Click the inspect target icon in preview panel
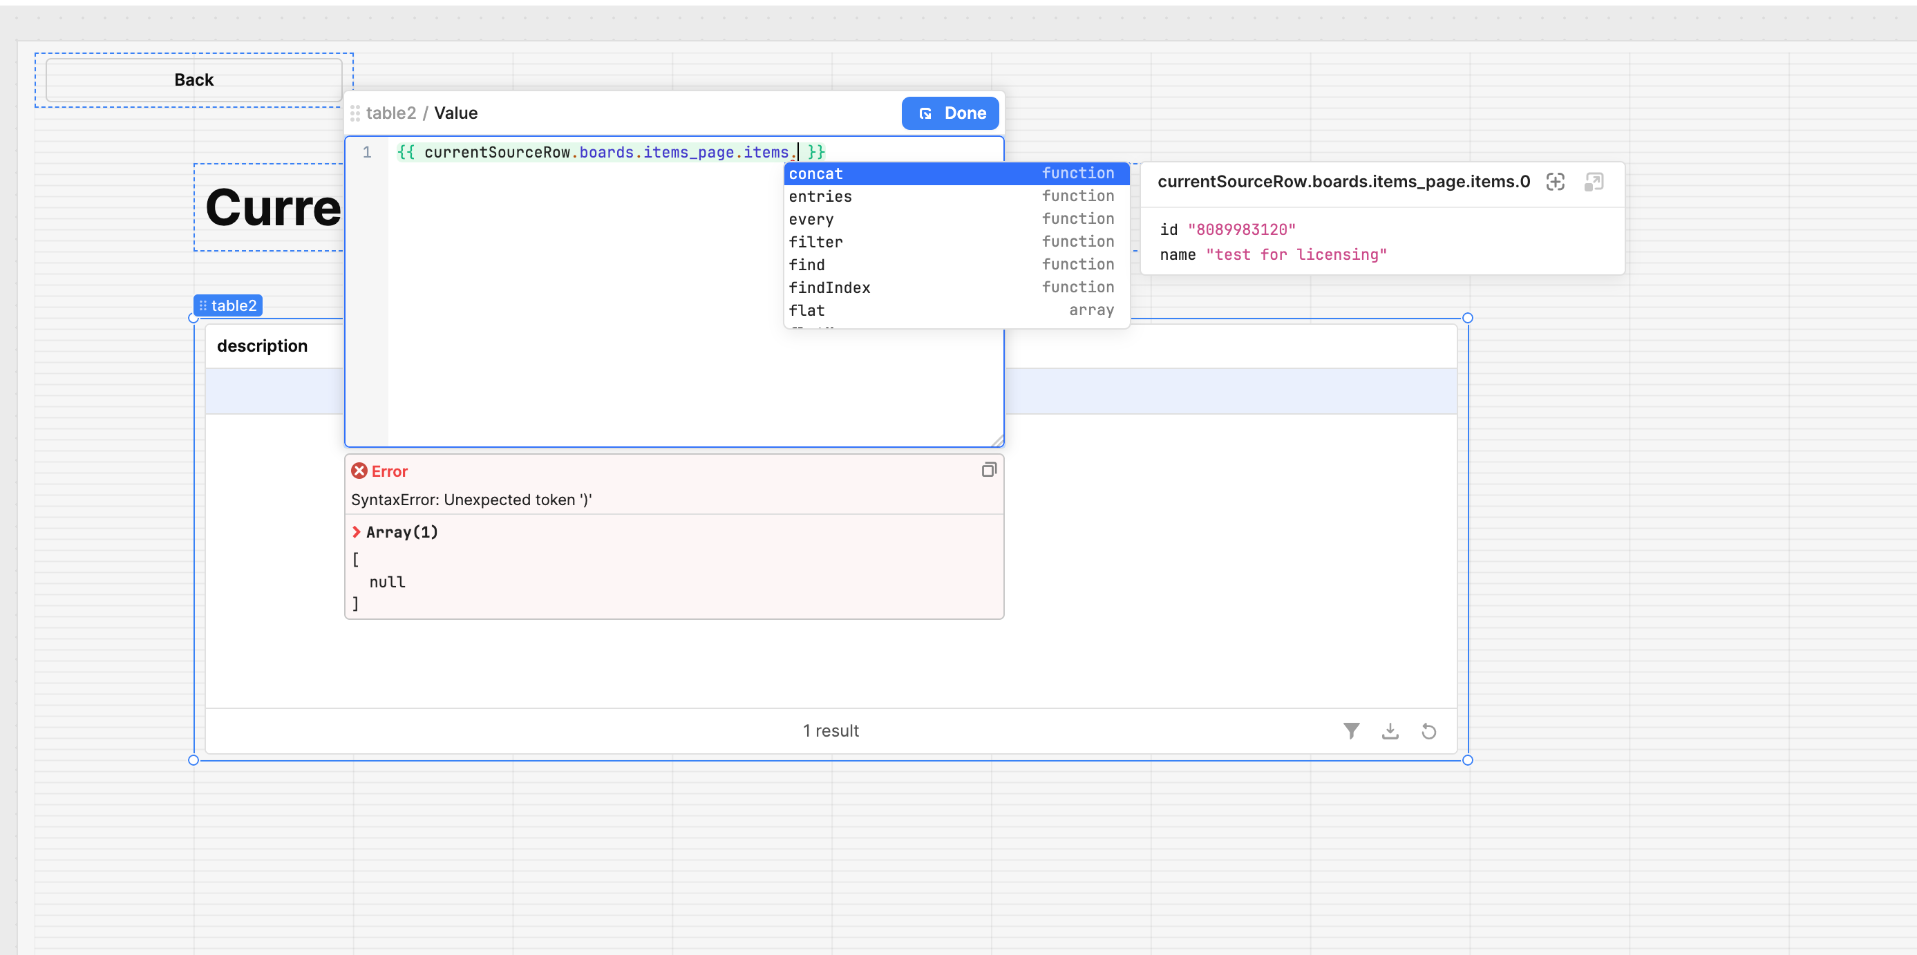 click(1555, 182)
